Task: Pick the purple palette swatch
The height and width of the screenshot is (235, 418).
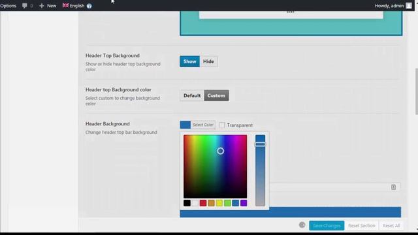Action: [x=244, y=203]
